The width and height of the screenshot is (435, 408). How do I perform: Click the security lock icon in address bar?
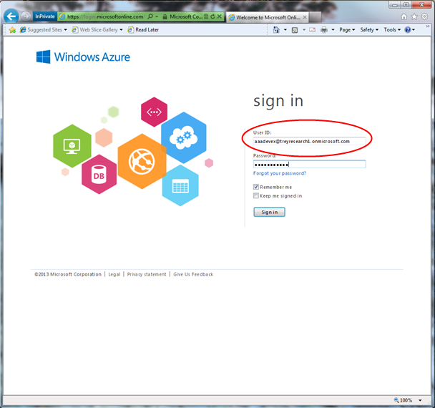[x=165, y=17]
